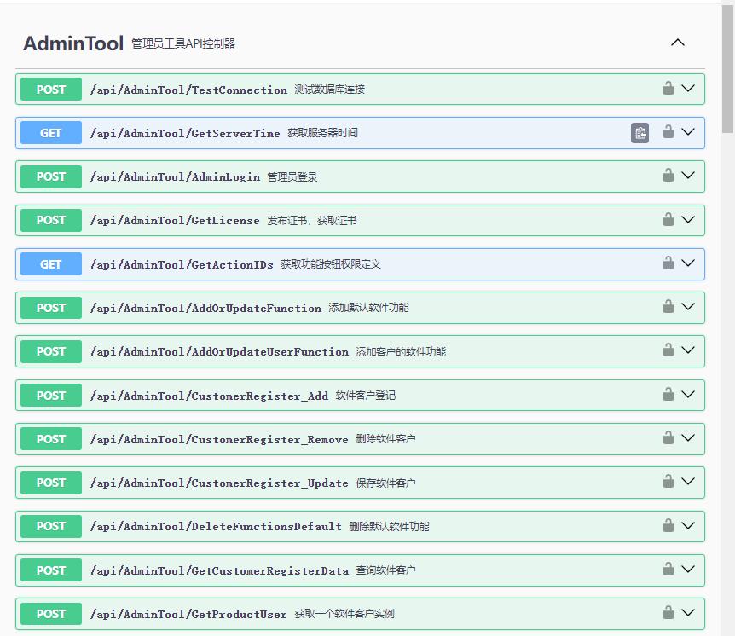Image resolution: width=735 pixels, height=636 pixels.
Task: Open the /api/AdminTool/AdminLogin endpoint path
Action: [x=175, y=176]
